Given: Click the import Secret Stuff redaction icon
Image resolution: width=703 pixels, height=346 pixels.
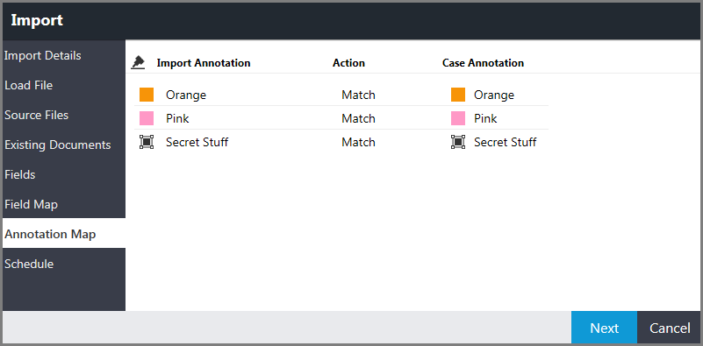Looking at the screenshot, I should 147,142.
